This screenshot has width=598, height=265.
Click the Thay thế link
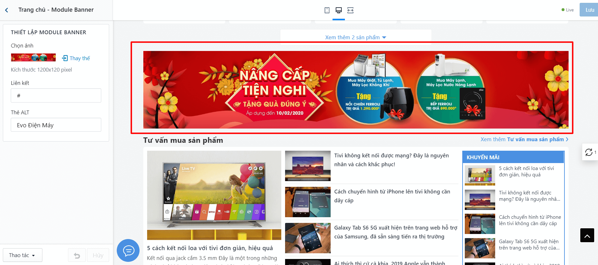(80, 58)
